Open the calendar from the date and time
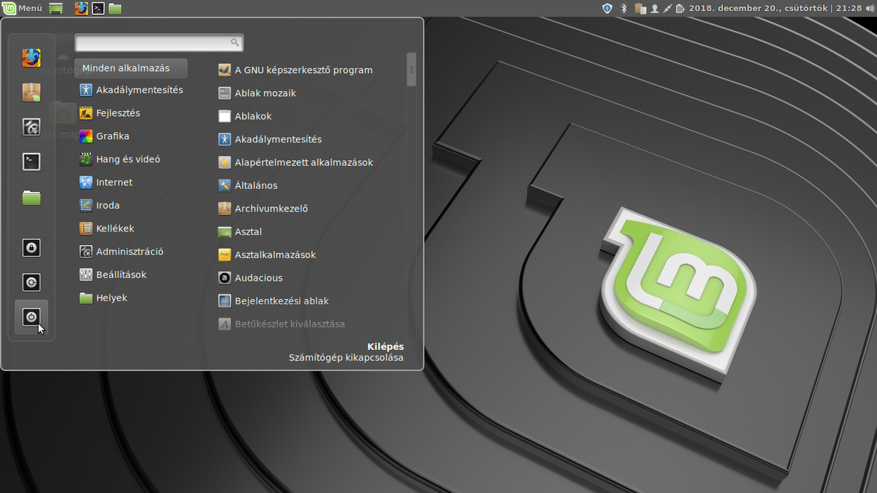The width and height of the screenshot is (877, 493). pos(775,8)
